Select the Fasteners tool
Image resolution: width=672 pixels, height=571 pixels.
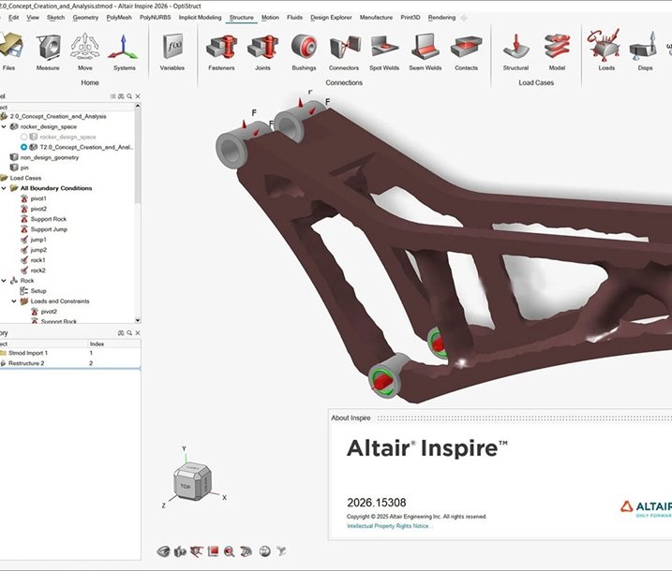point(221,47)
